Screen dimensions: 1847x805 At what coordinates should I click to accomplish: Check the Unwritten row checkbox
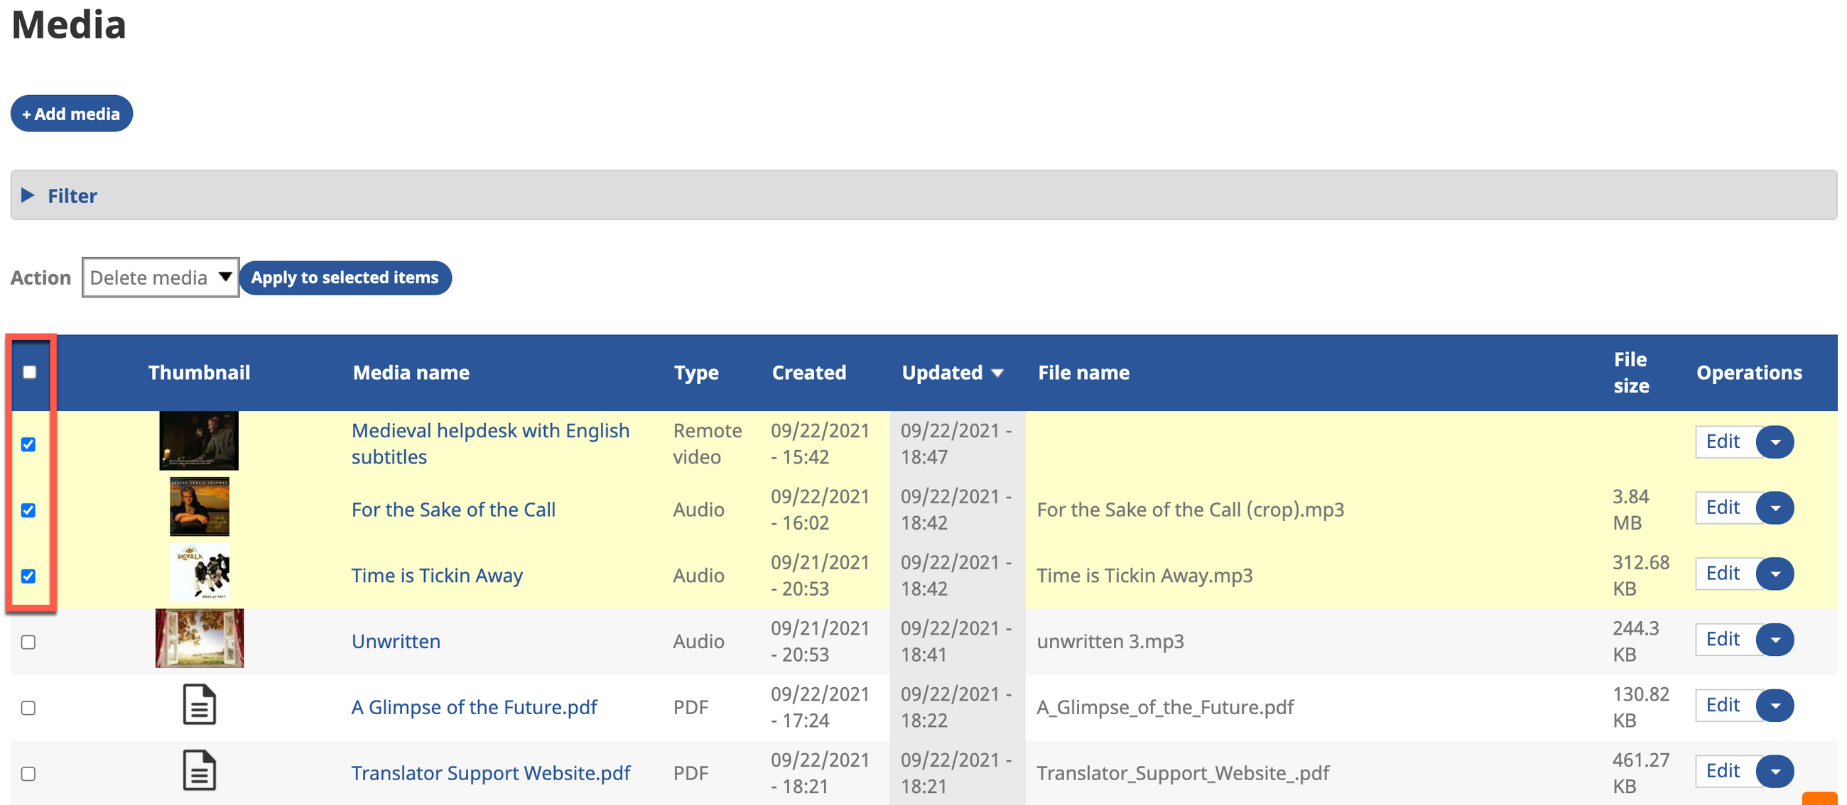click(x=28, y=642)
